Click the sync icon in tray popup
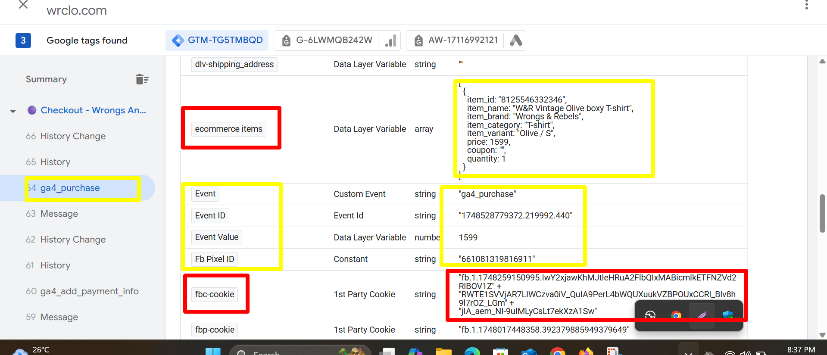 [x=650, y=316]
